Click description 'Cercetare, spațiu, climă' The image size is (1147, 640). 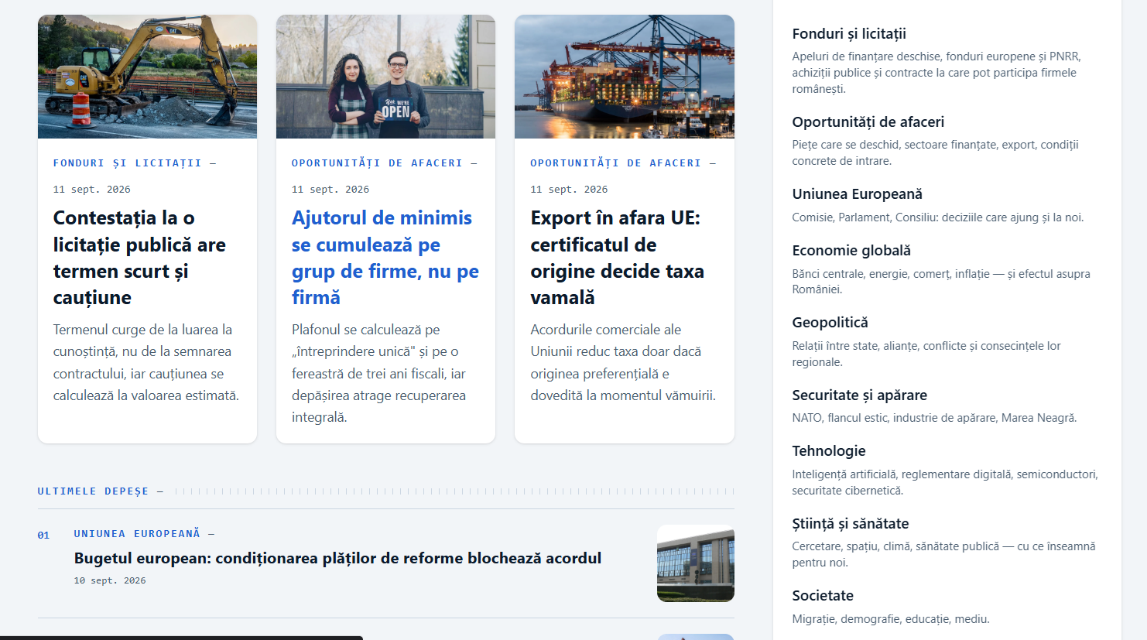point(943,554)
